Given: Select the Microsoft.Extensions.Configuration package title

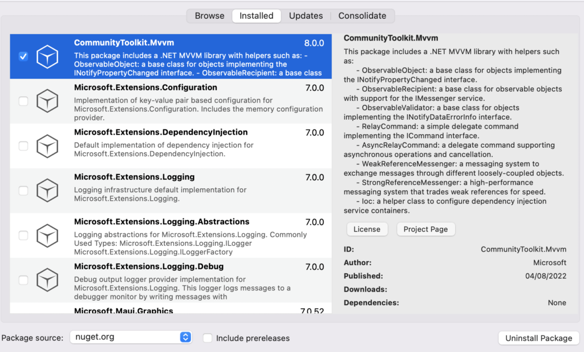Looking at the screenshot, I should [145, 87].
